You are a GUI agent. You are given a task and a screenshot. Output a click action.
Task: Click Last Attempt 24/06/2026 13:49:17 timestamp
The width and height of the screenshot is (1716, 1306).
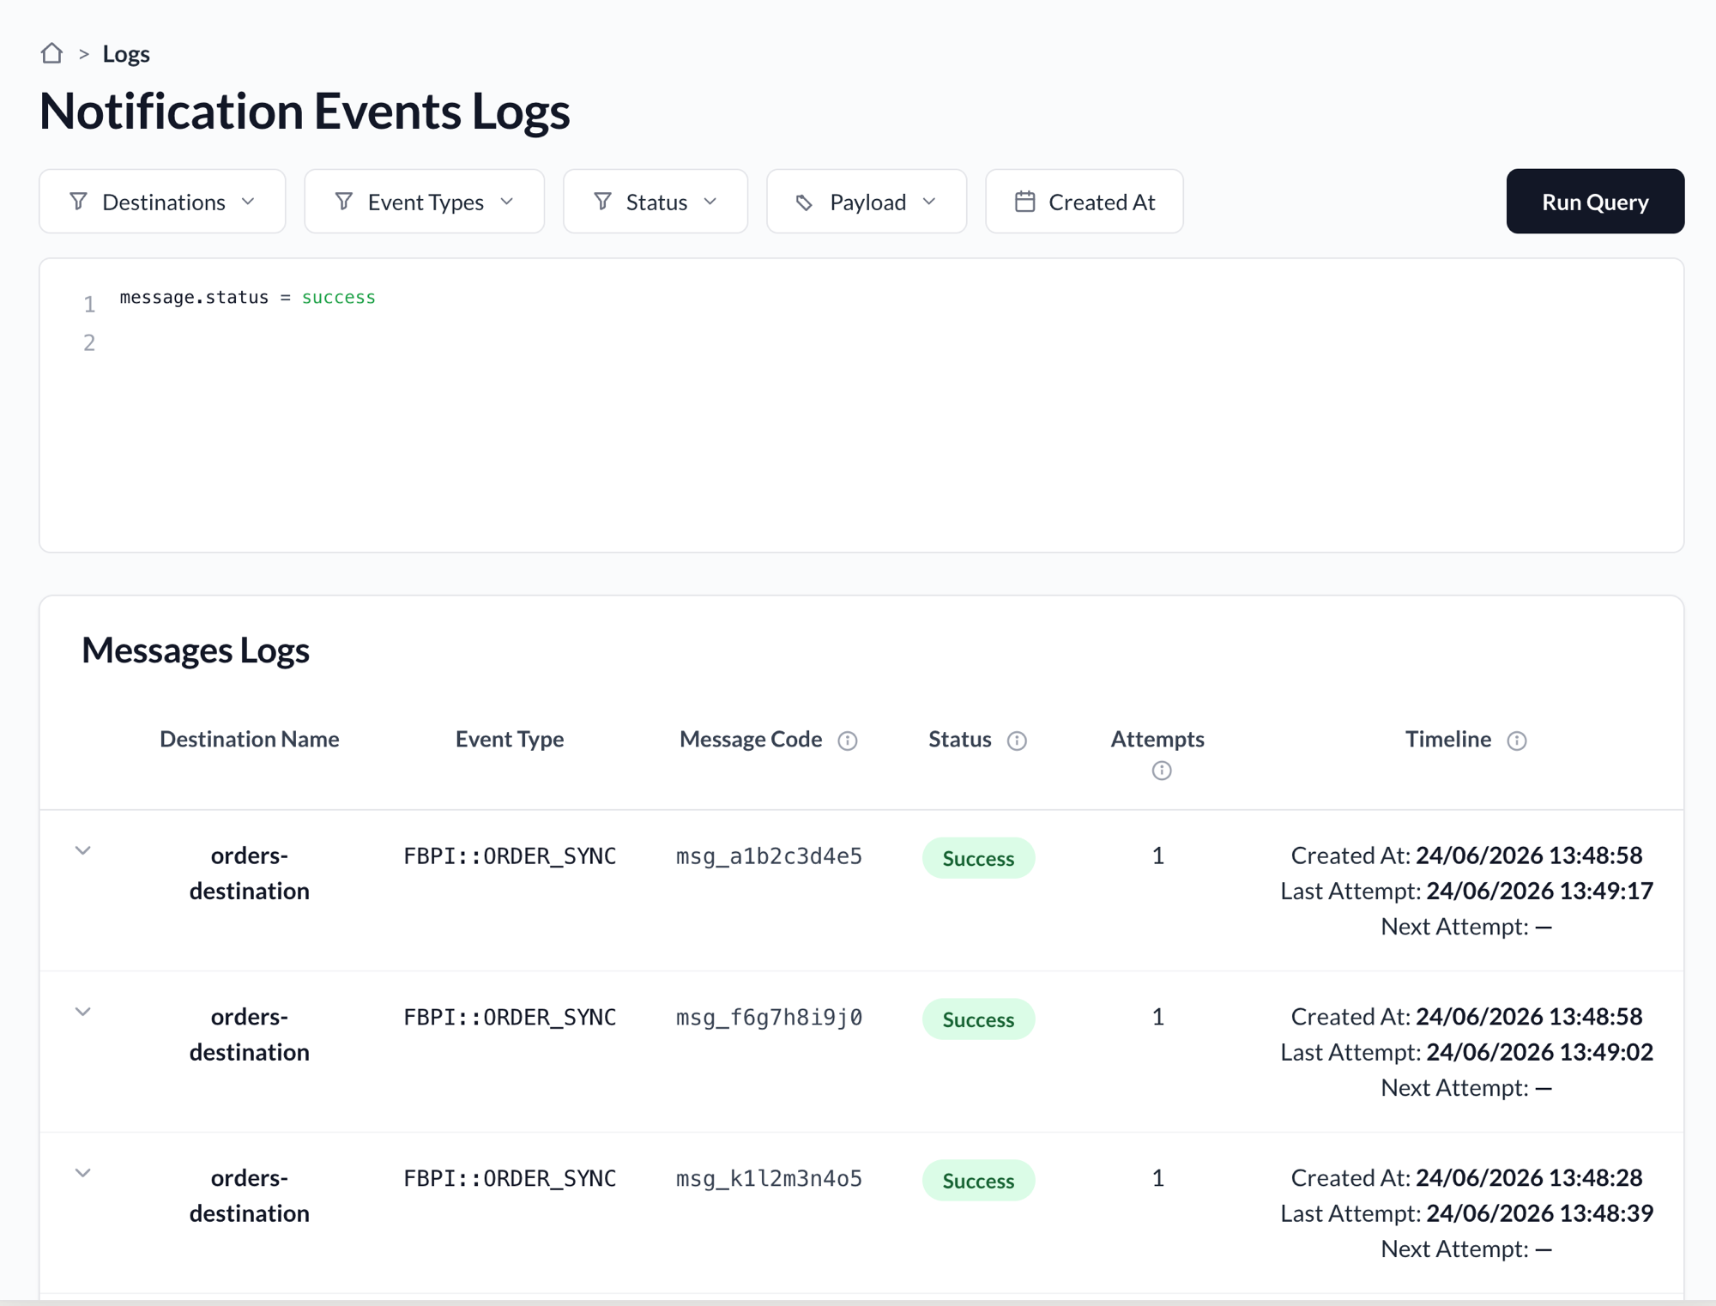(1540, 892)
